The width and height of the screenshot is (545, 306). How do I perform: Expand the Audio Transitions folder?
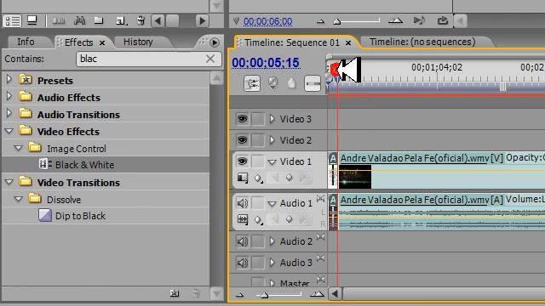click(x=9, y=113)
